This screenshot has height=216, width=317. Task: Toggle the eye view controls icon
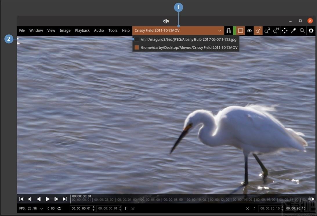[249, 31]
